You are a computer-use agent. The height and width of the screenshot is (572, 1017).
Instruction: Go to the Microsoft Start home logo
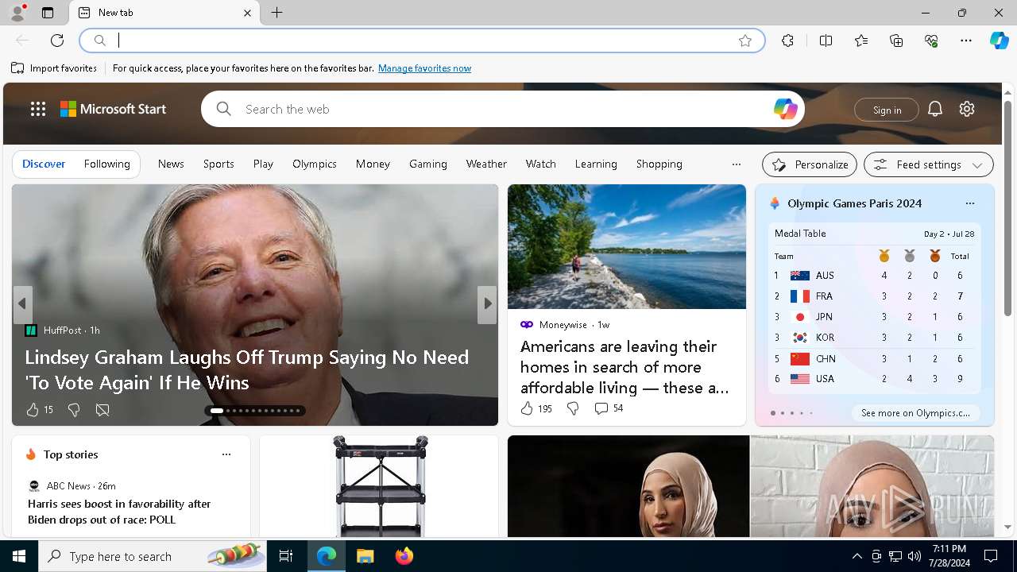pyautogui.click(x=114, y=109)
